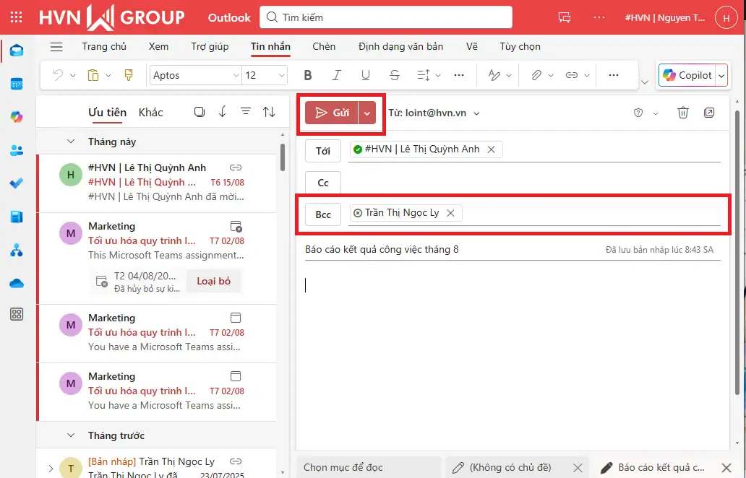The width and height of the screenshot is (746, 478).
Task: Click the Bold formatting icon
Action: 308,75
